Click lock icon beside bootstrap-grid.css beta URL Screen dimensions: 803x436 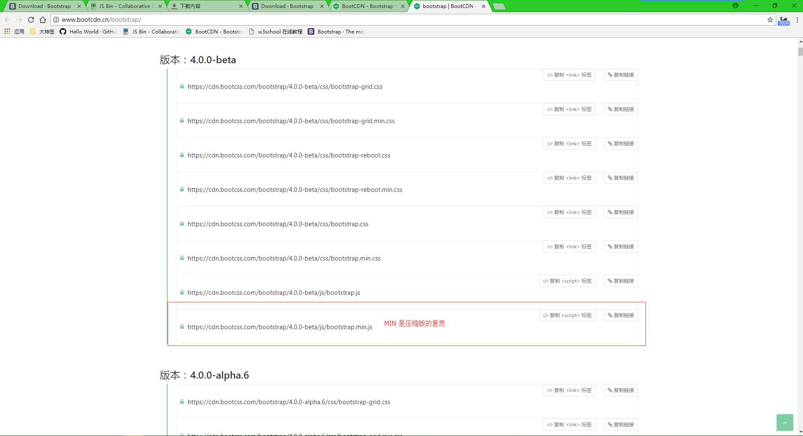point(182,86)
